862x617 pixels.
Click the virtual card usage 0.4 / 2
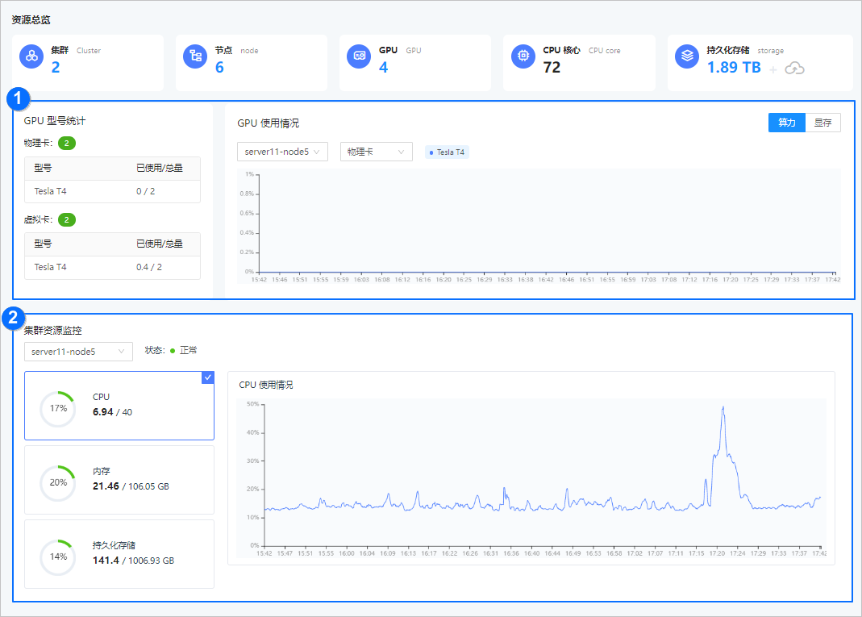tap(149, 267)
